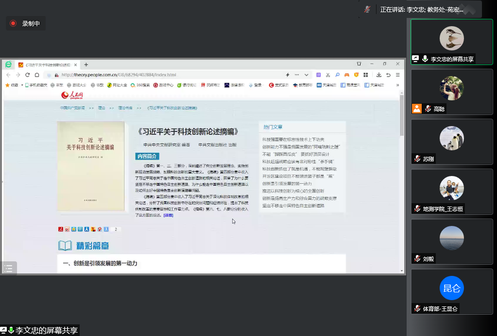Toggle 苏刚's muted microphone icon

coord(417,159)
